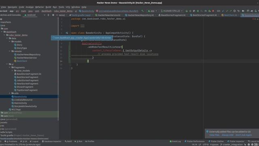Open the Event Log panel
This screenshot has width=259, height=146.
click(175, 142)
